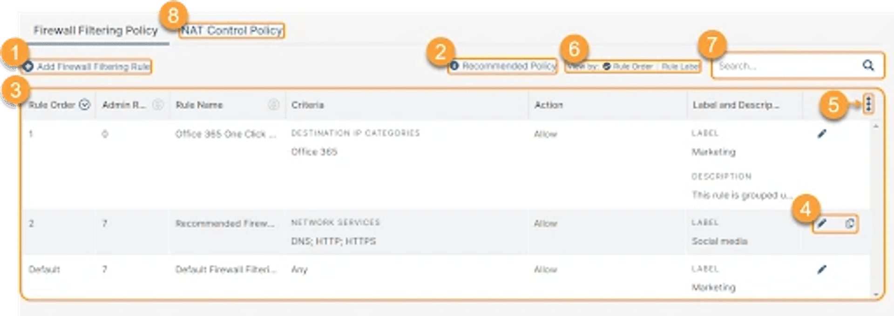The image size is (894, 316).
Task: Open the Recommended Policy info icon
Action: (x=454, y=66)
